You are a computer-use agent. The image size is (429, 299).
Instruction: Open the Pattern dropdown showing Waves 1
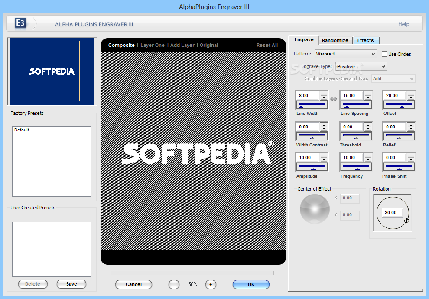tap(345, 54)
